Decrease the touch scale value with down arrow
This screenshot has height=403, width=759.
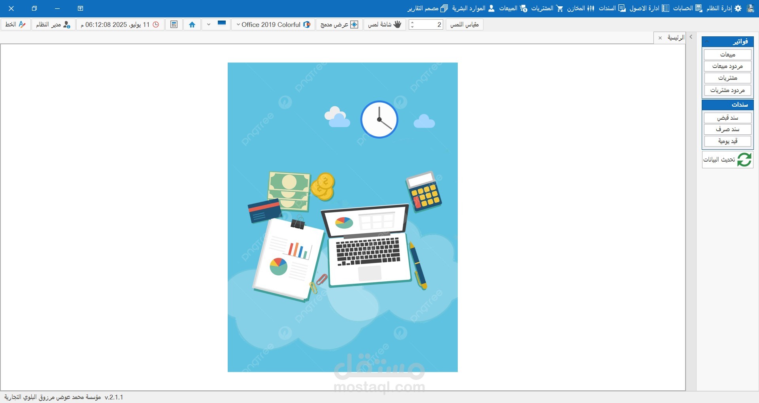[x=412, y=27]
